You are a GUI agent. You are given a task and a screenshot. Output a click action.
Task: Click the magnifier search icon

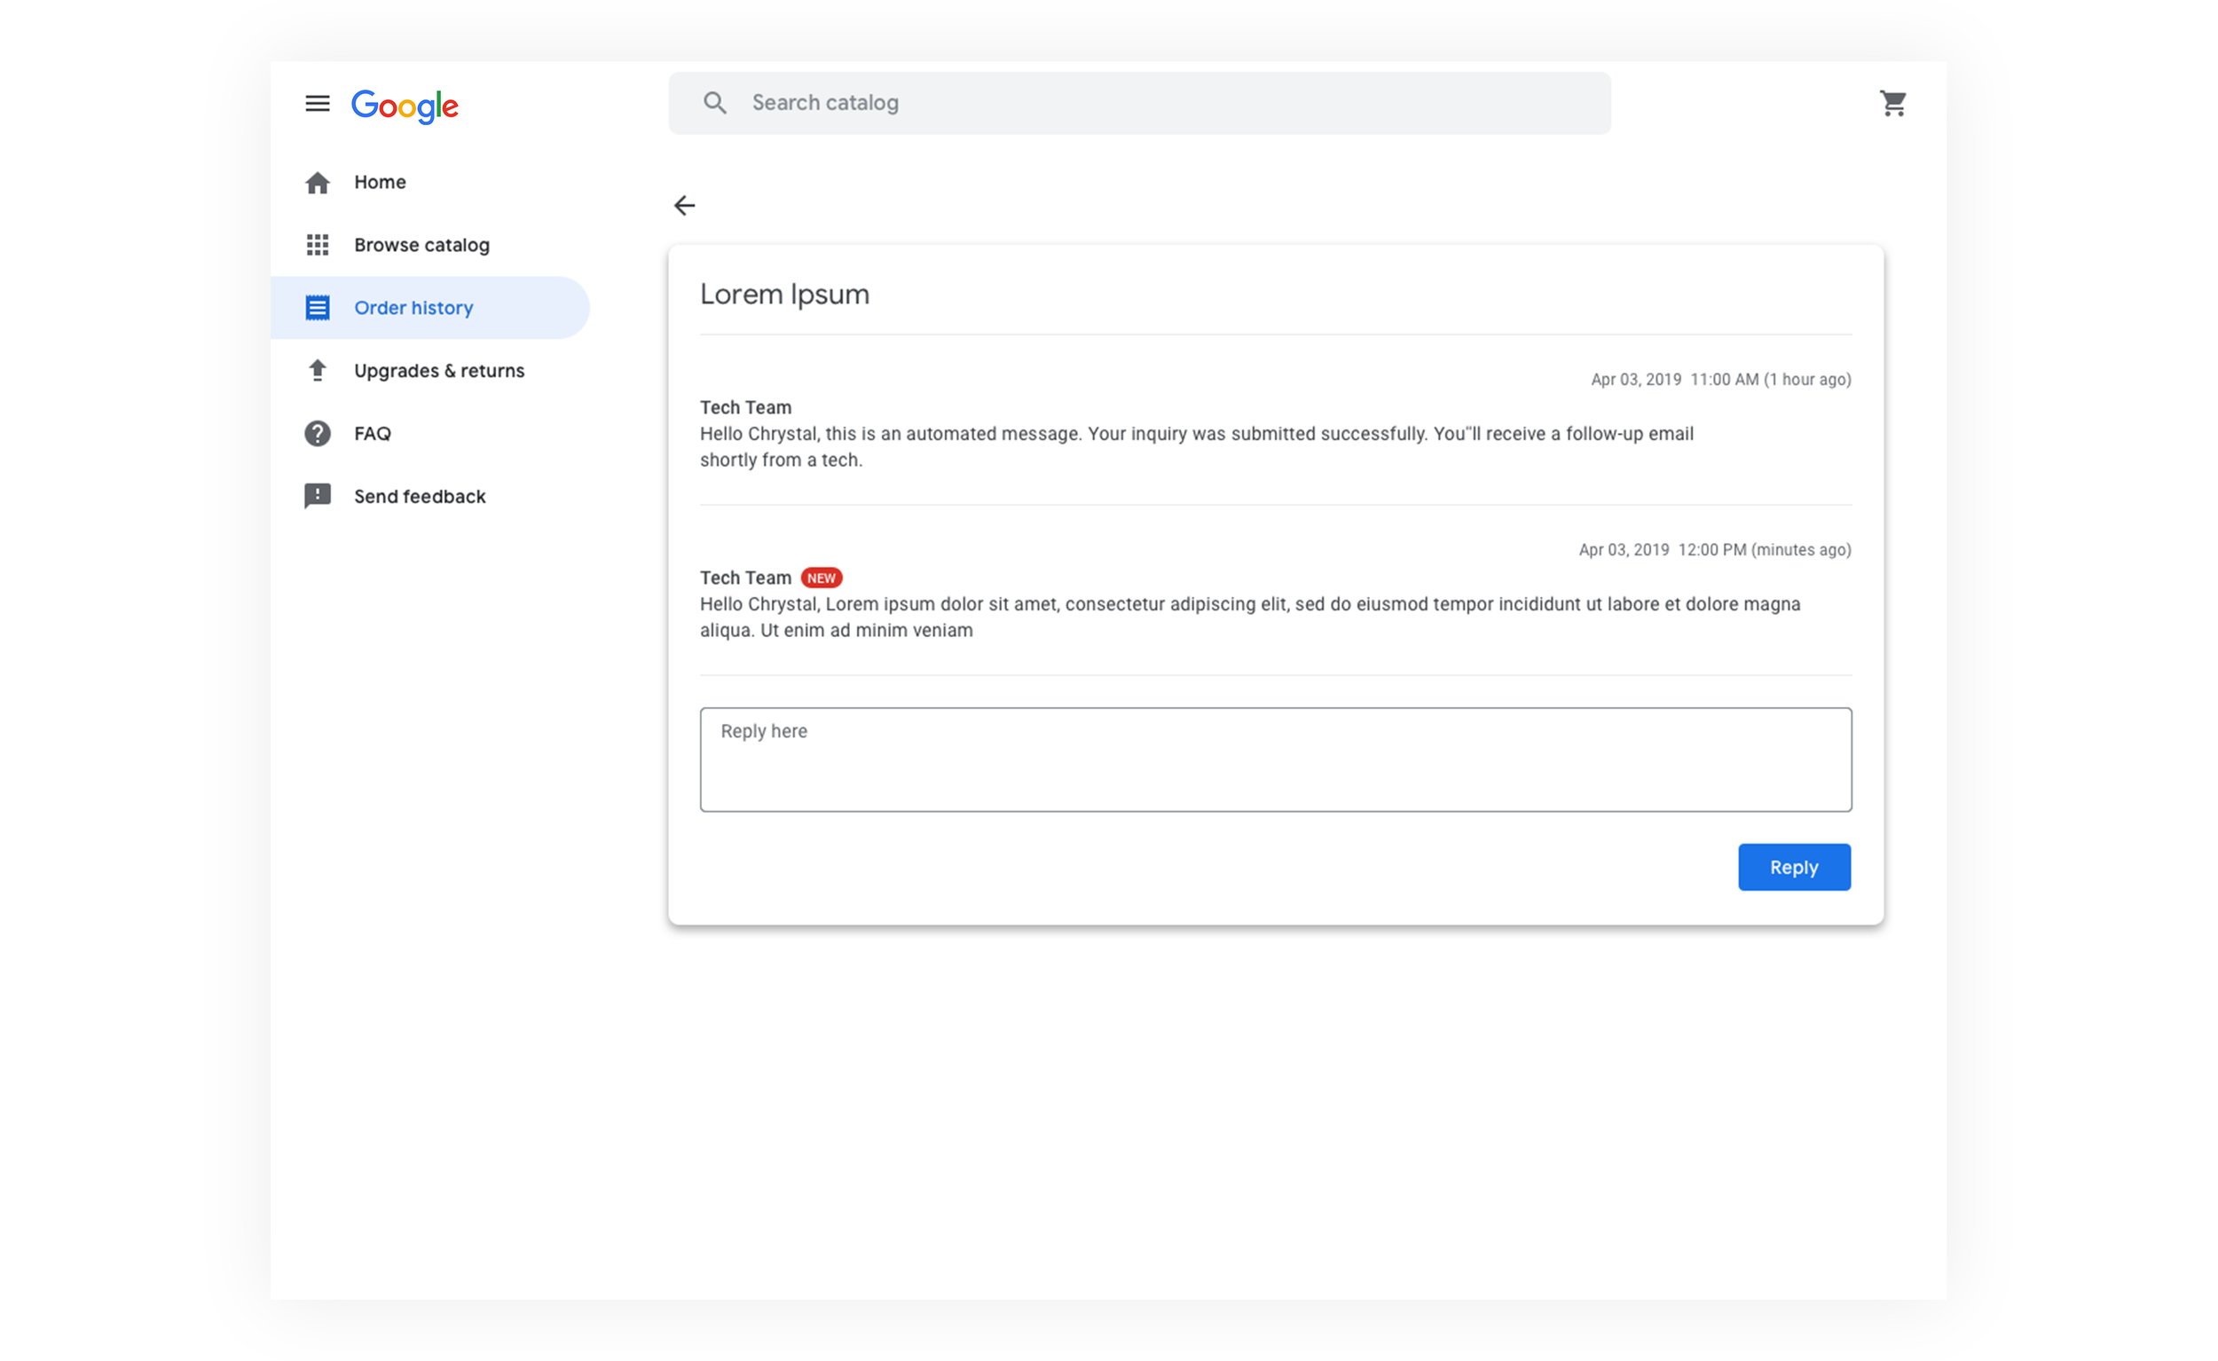coord(715,103)
